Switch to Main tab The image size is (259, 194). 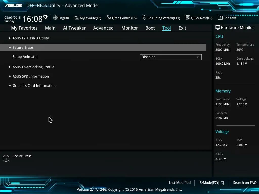click(x=50, y=28)
